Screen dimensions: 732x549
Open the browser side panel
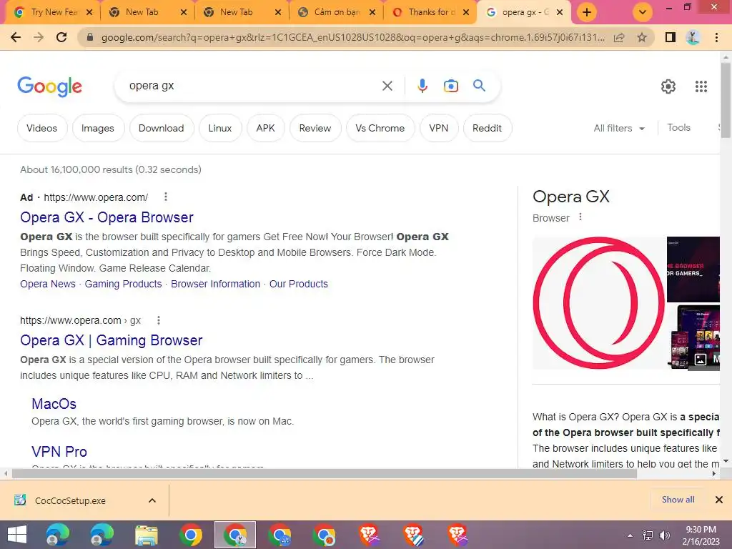click(671, 37)
